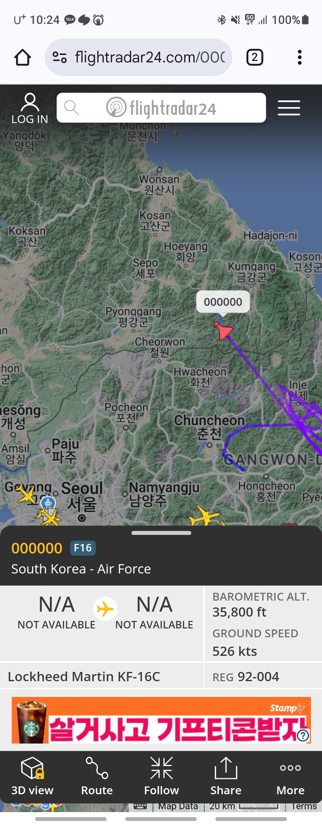Image resolution: width=322 pixels, height=826 pixels.
Task: Open the hamburger menu
Action: coord(289,108)
